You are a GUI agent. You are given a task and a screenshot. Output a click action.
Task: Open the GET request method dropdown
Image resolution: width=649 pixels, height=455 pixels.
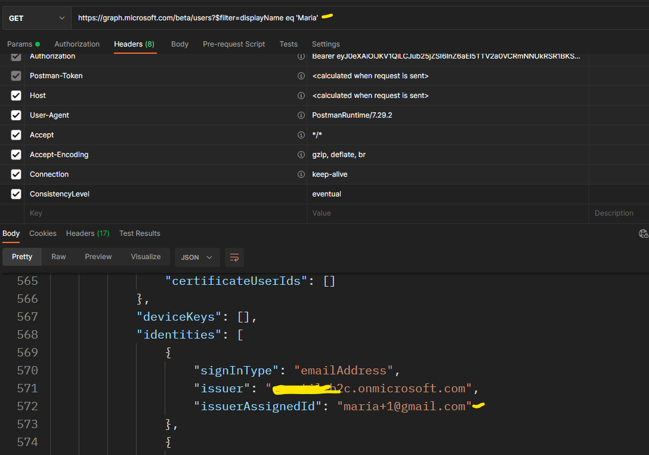[36, 18]
